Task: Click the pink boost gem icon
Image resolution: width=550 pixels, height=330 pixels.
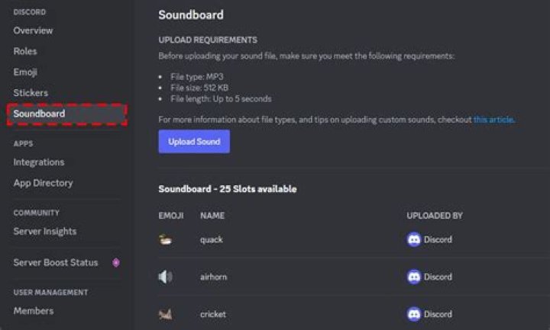Action: coord(116,262)
